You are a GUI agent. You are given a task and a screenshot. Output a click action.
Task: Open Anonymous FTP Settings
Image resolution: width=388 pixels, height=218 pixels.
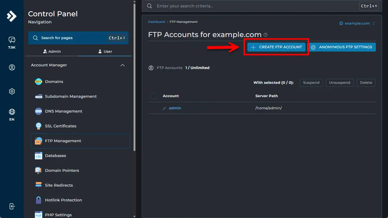[342, 47]
